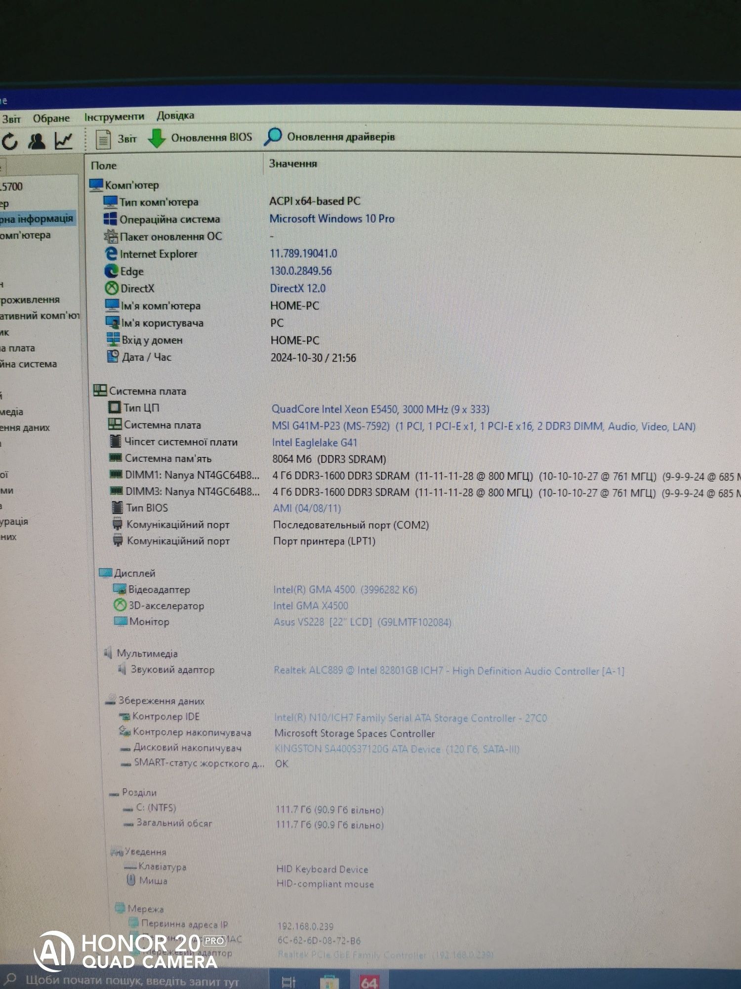Click the DIMM1 Nanya memory module icon
Viewport: 741px width, 989px height.
coord(116,475)
